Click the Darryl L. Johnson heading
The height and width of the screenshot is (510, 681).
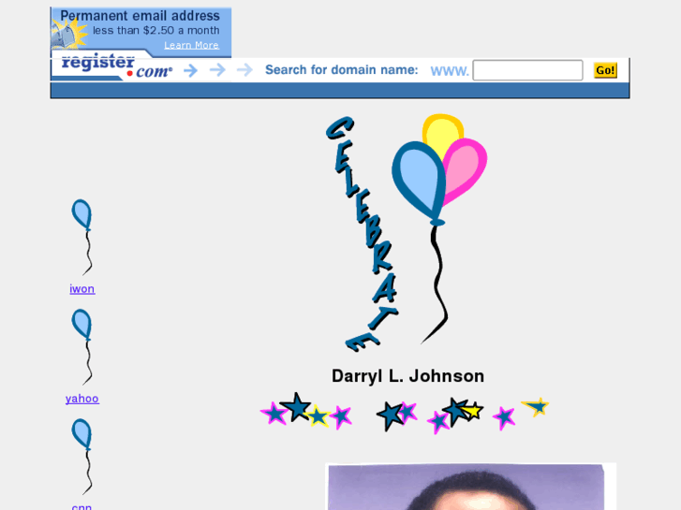pos(407,376)
